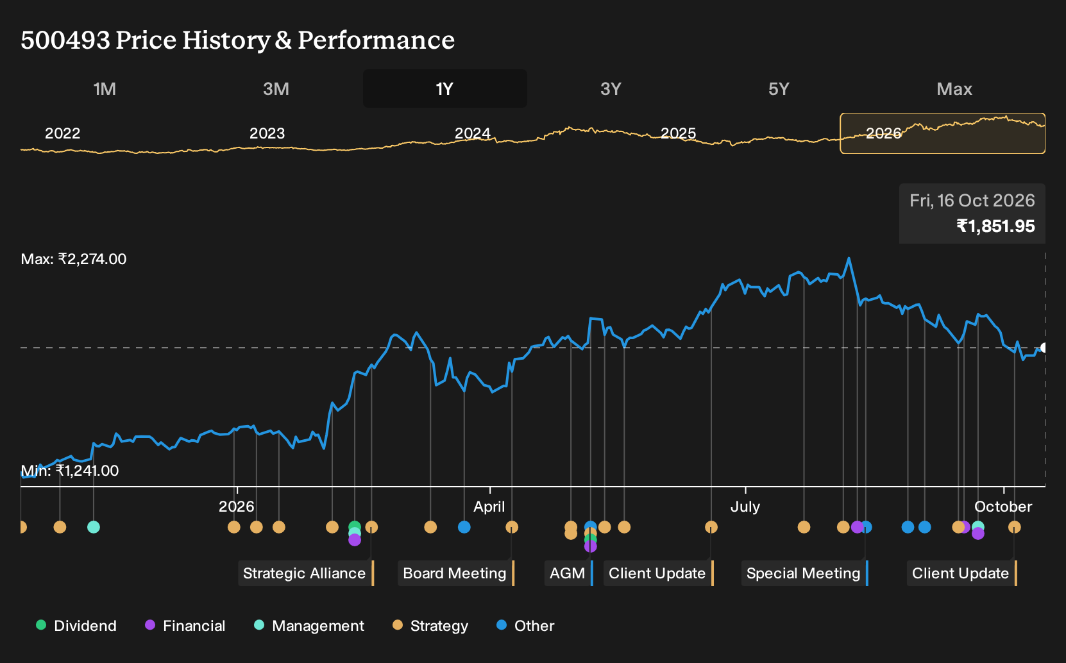This screenshot has width=1066, height=663.
Task: Click the purple dot beneath the AGM stack
Action: coord(591,546)
